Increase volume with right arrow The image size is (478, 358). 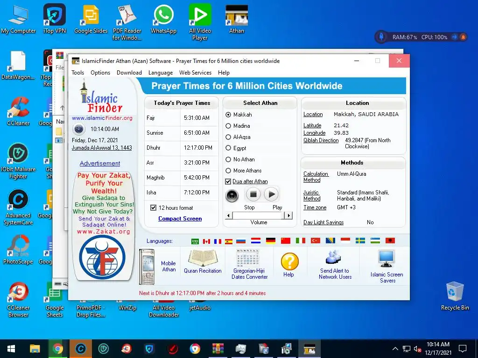288,215
